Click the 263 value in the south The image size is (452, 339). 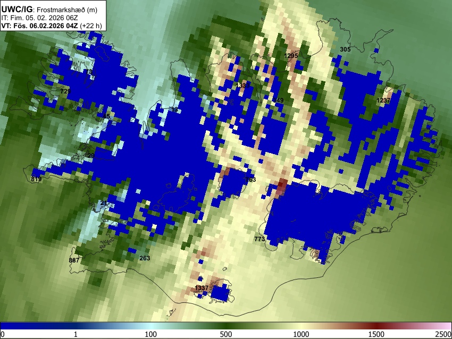point(145,258)
